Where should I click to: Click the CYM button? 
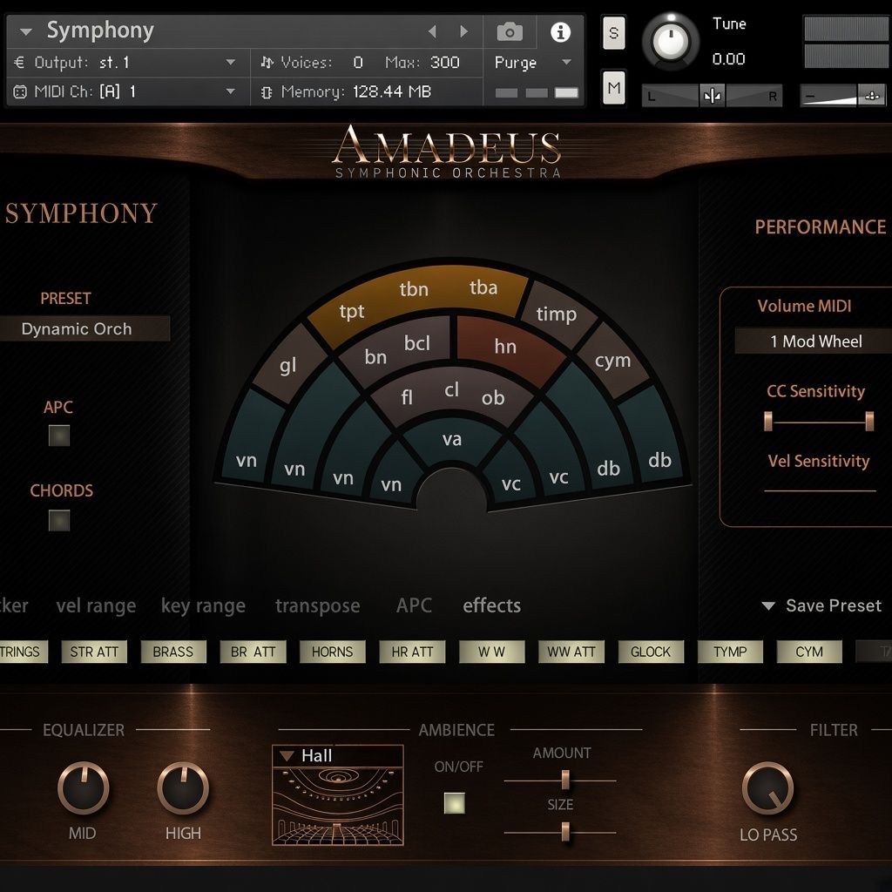click(x=809, y=652)
